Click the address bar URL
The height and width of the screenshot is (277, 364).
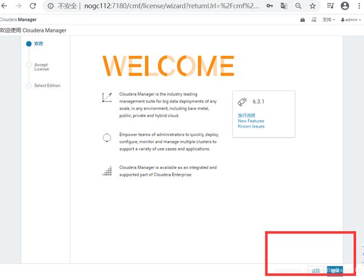(x=171, y=6)
